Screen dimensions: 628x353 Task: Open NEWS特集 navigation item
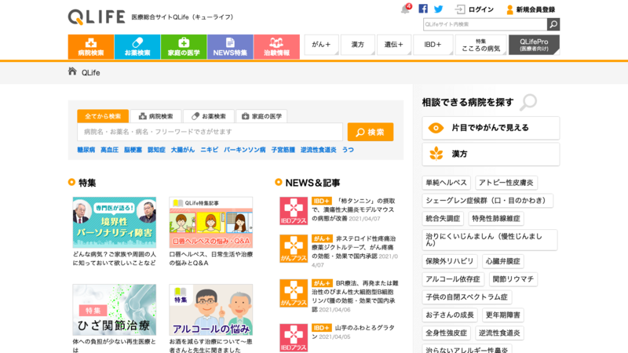(x=230, y=47)
